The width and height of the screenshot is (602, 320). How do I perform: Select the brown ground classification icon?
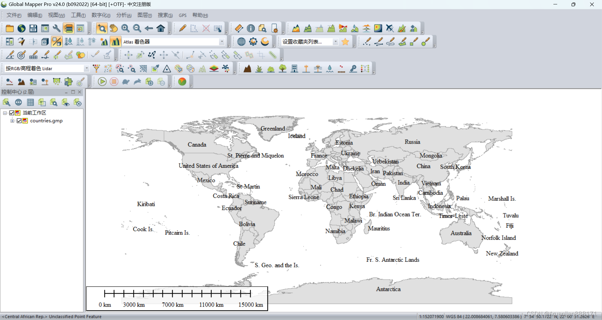click(x=247, y=68)
